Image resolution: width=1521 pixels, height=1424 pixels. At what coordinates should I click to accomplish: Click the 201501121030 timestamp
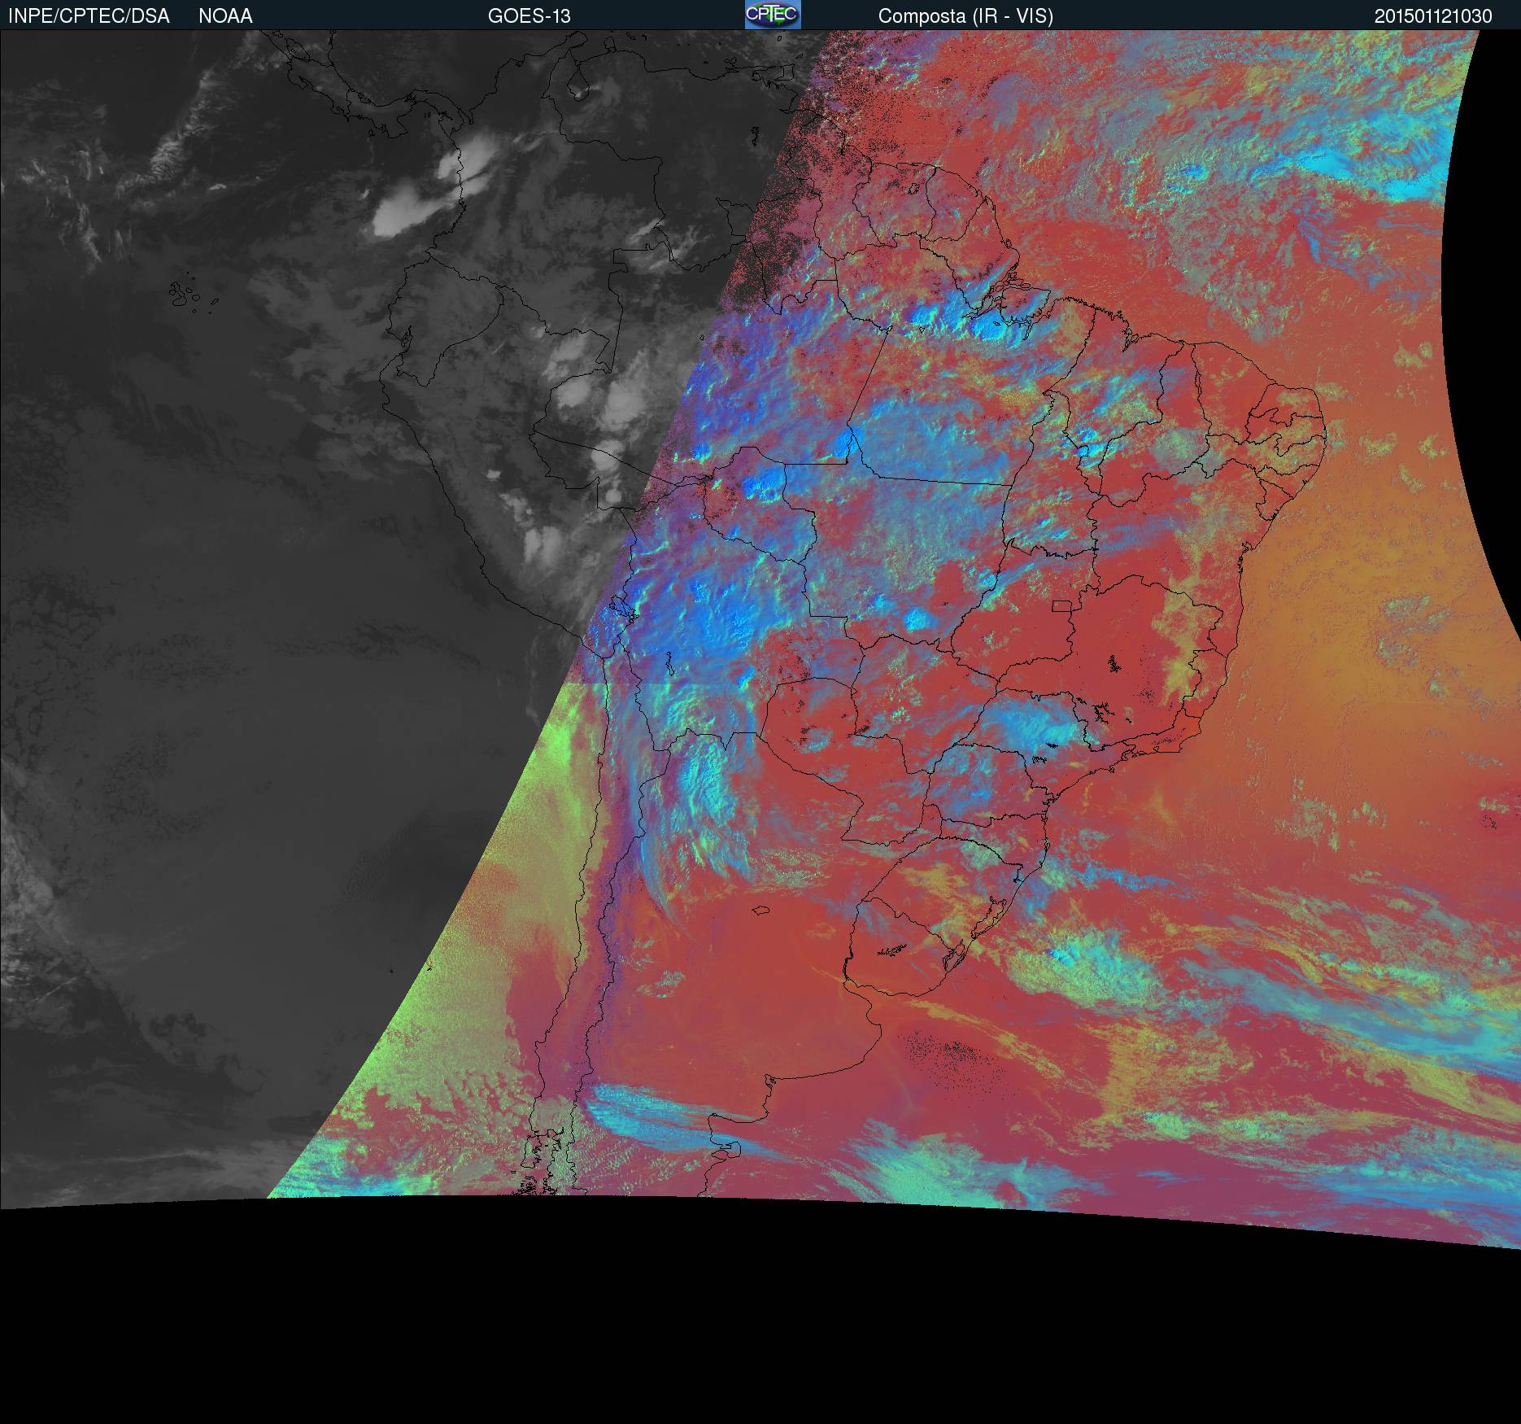[x=1433, y=16]
